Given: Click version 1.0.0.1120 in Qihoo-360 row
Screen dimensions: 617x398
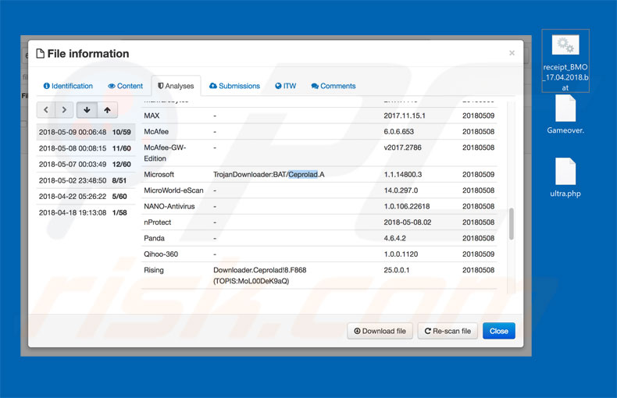Looking at the screenshot, I should pyautogui.click(x=401, y=254).
